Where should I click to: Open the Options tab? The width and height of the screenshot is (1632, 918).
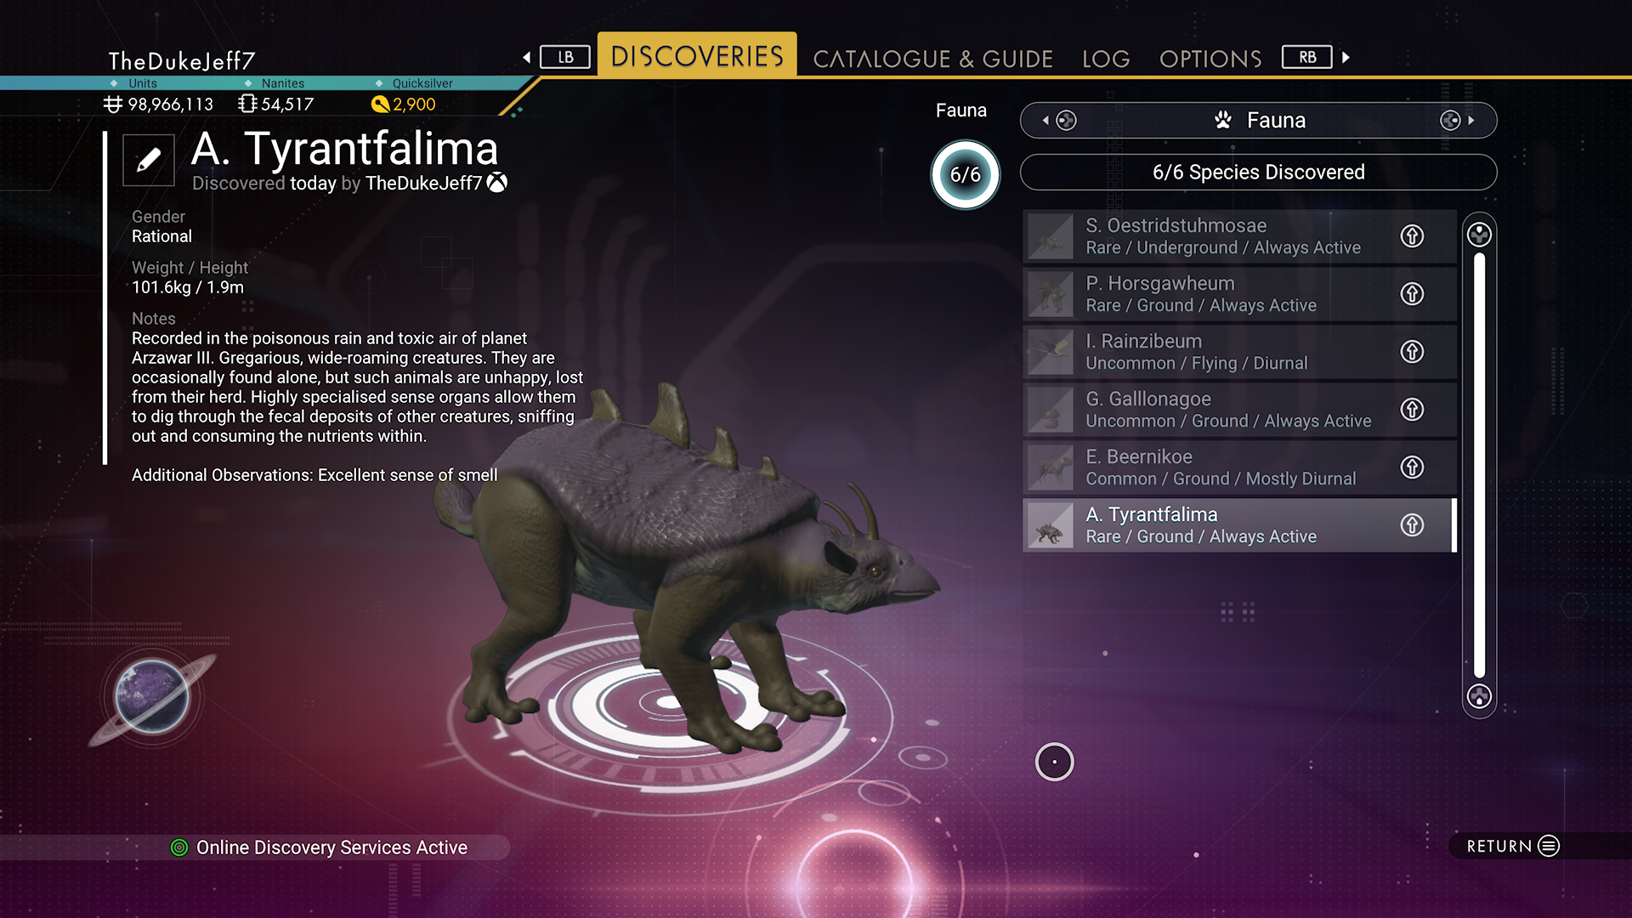[x=1210, y=59]
